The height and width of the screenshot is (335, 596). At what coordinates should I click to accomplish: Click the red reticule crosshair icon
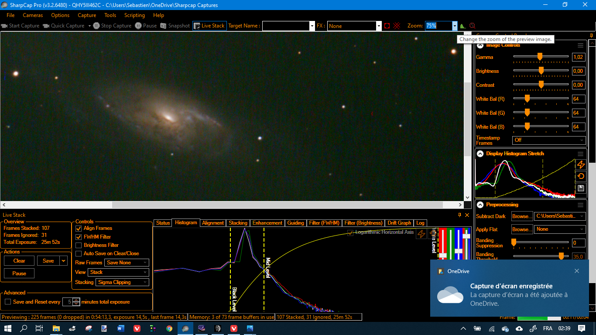397,26
